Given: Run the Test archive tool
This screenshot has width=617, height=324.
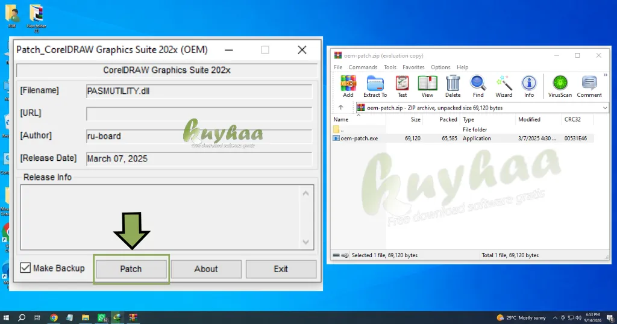Looking at the screenshot, I should (x=402, y=86).
